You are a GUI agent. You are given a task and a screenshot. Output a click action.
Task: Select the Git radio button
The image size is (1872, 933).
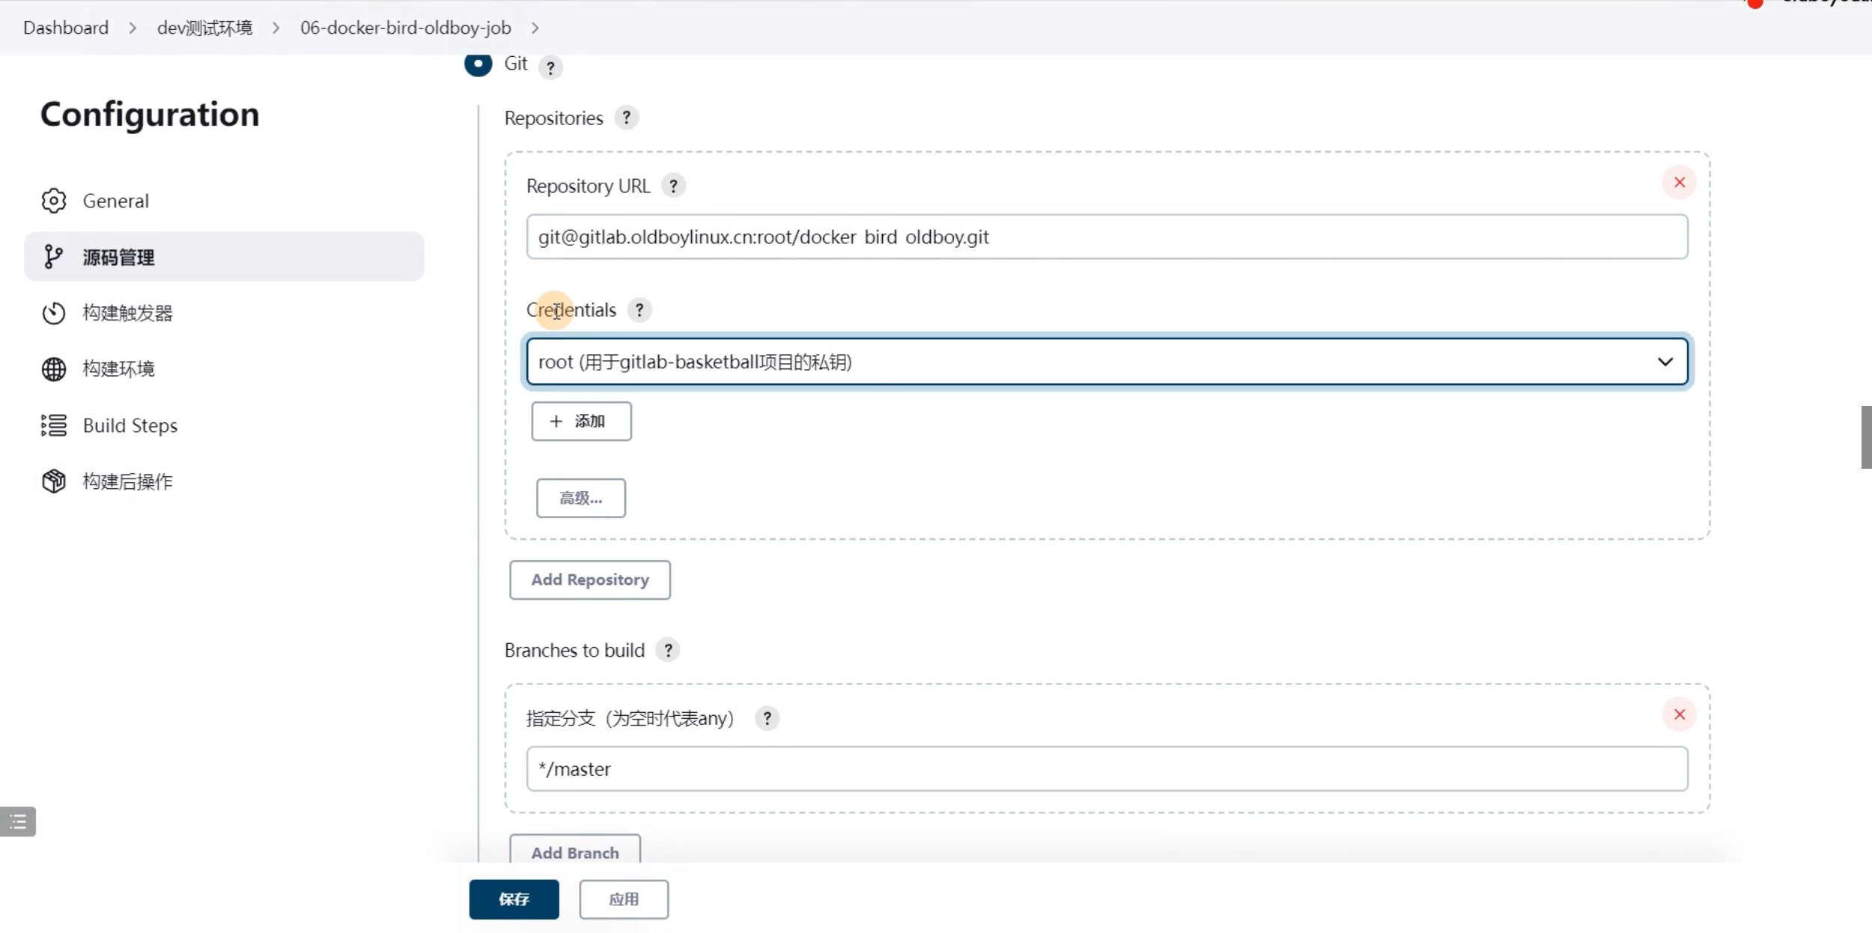[x=478, y=64]
